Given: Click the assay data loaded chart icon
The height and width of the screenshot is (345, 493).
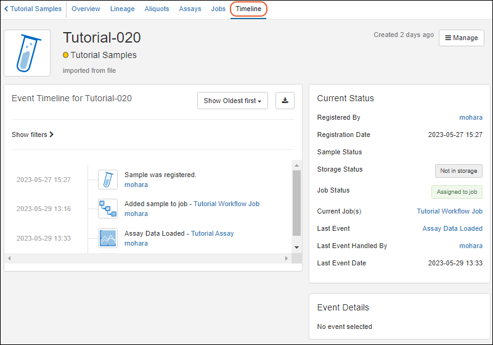Looking at the screenshot, I should pyautogui.click(x=107, y=238).
